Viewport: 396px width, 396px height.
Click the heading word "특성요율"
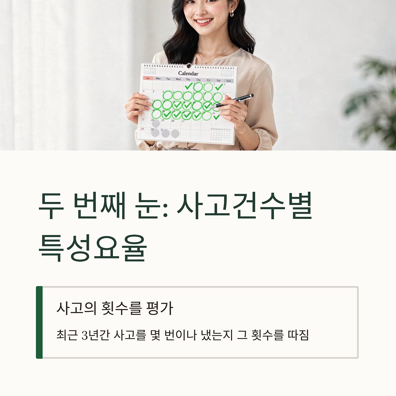point(93,248)
